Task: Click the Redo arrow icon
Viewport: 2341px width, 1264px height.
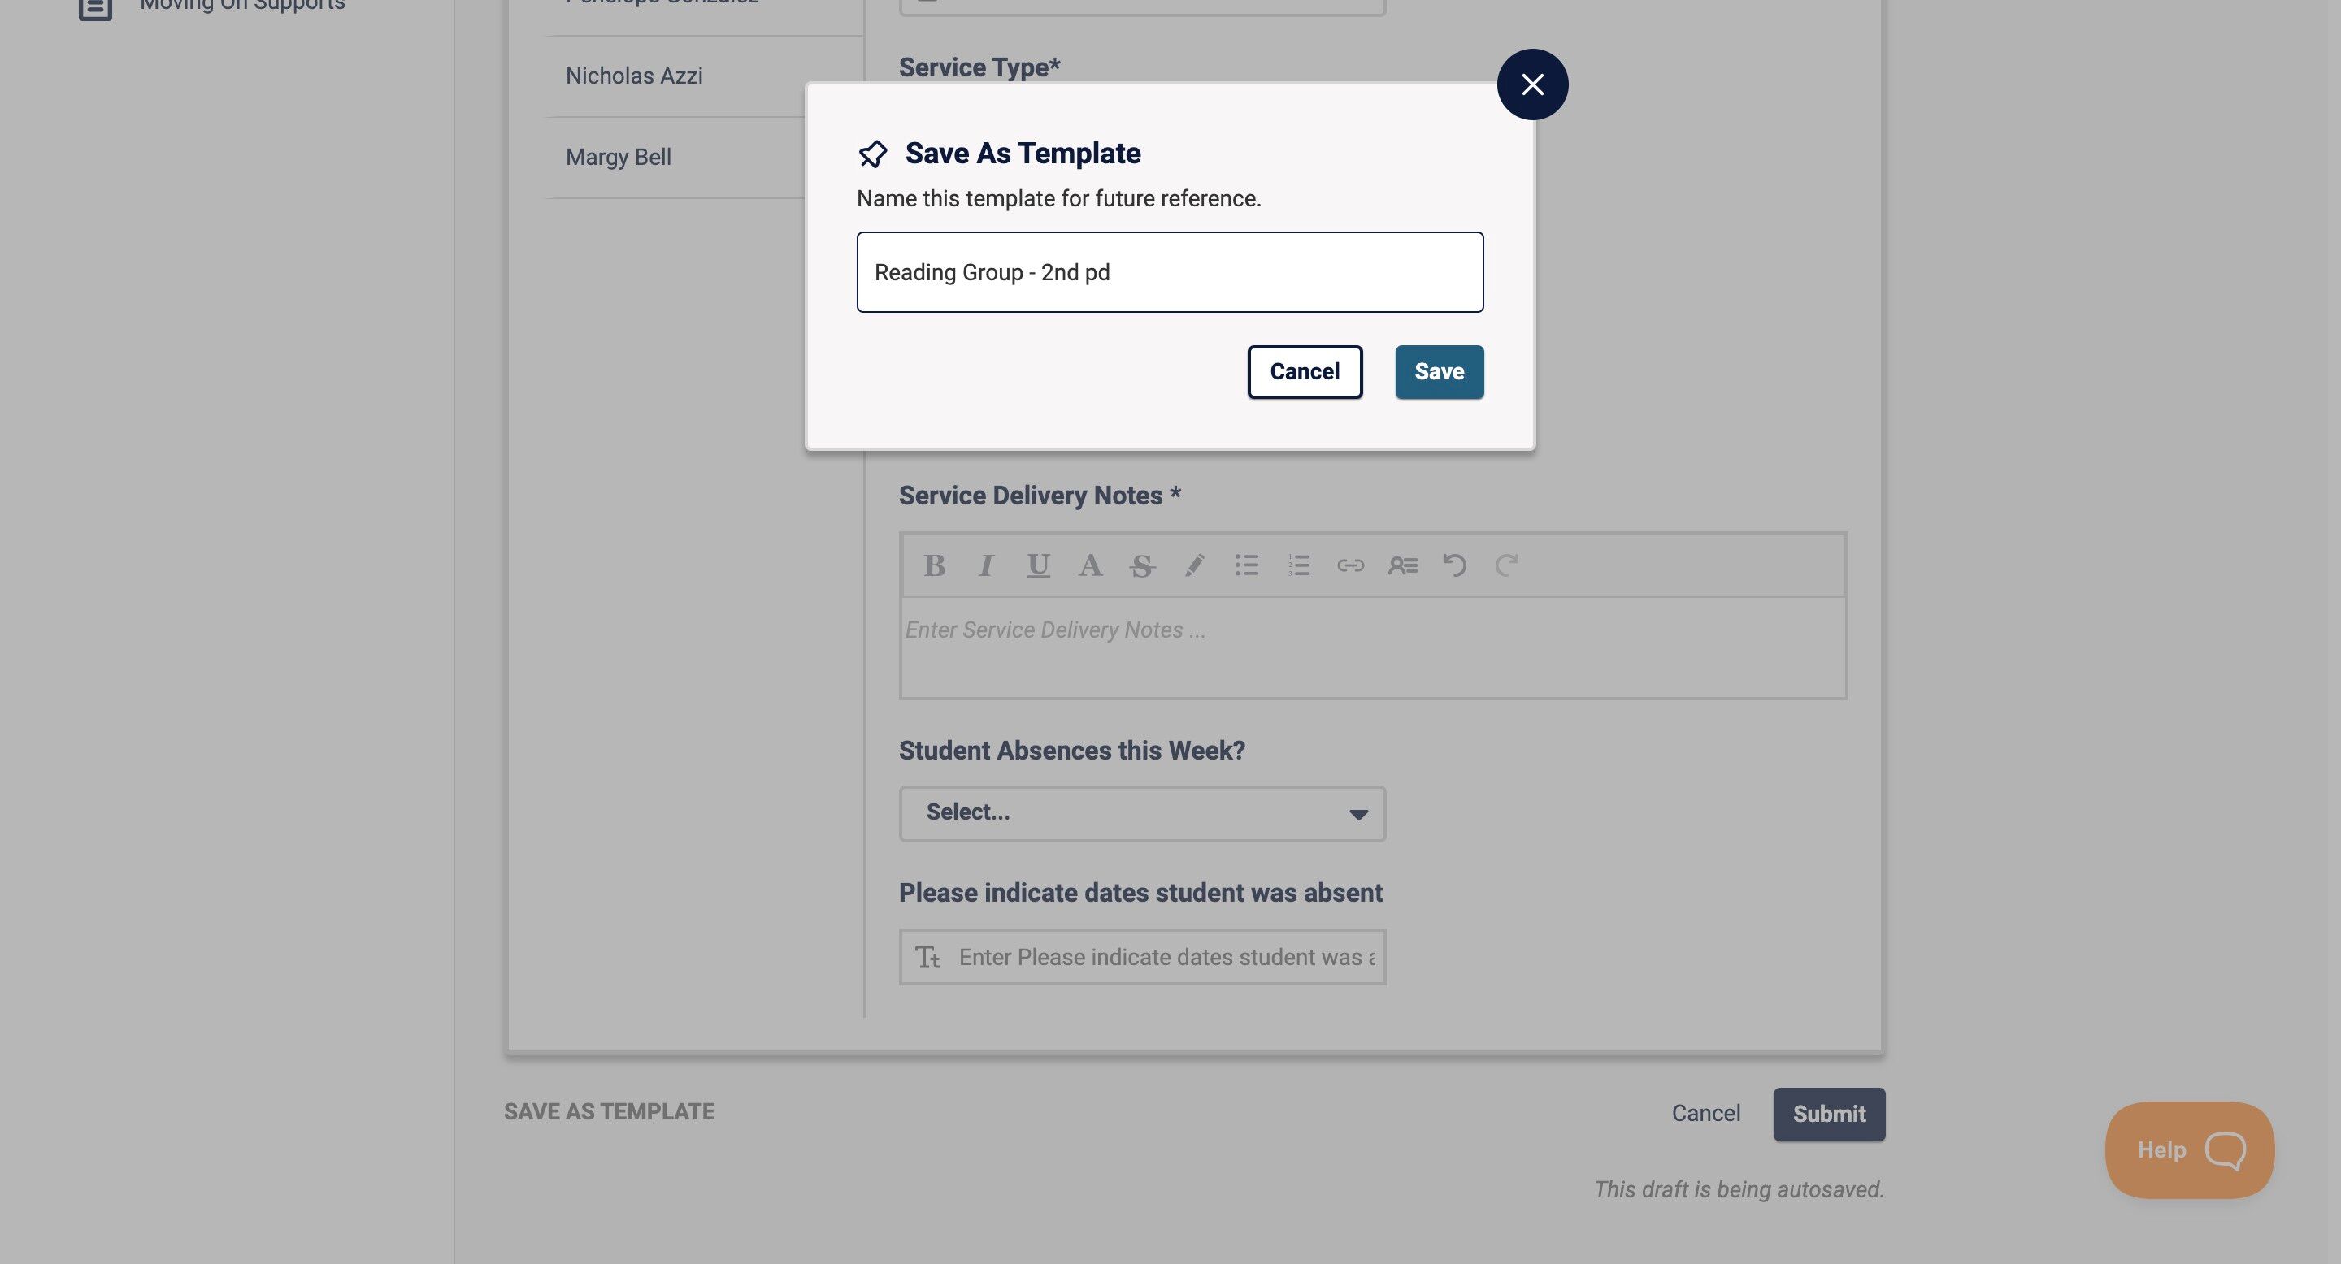Action: (x=1507, y=565)
